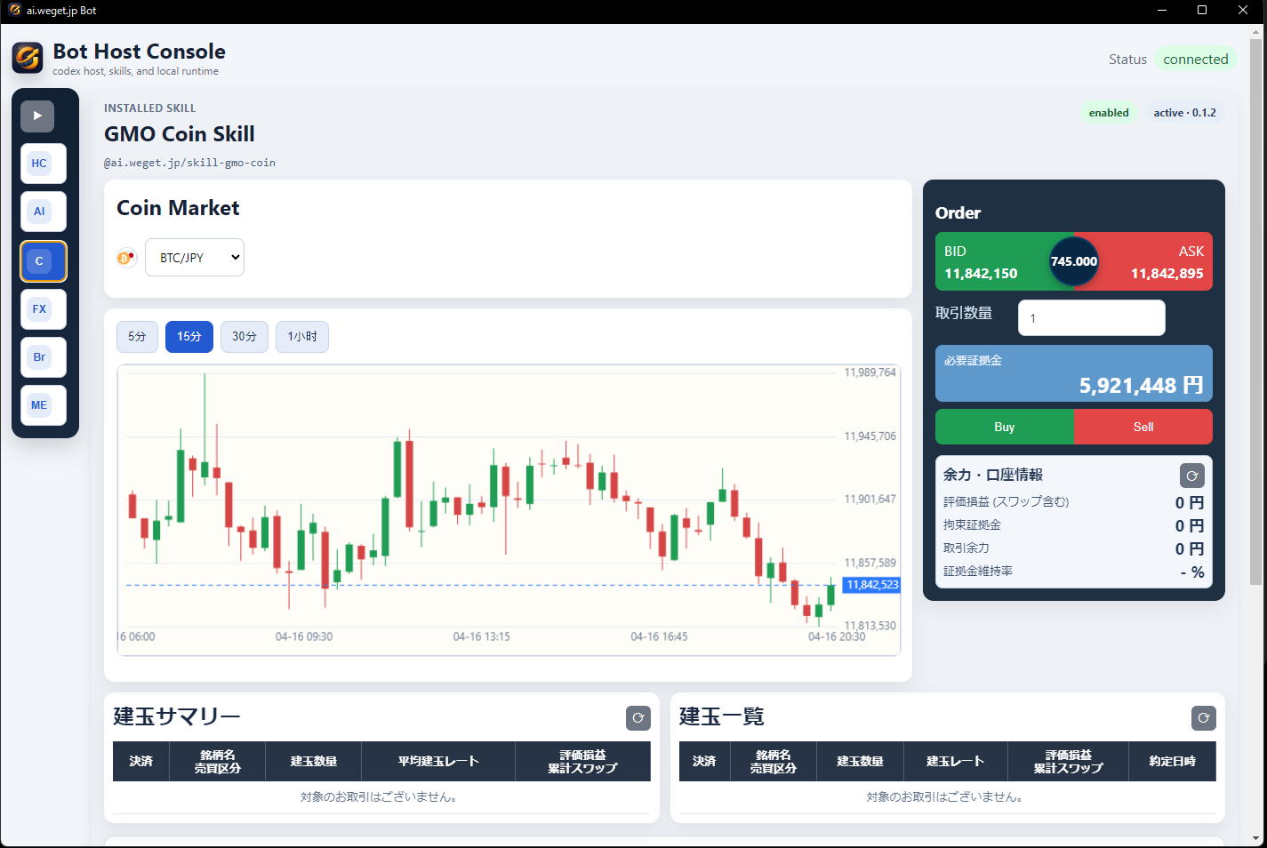Click the Bitcoin symbol icon
This screenshot has height=848, width=1267.
(x=126, y=258)
